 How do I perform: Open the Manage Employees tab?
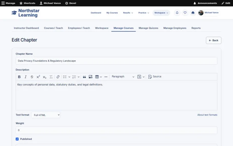coord(175,28)
